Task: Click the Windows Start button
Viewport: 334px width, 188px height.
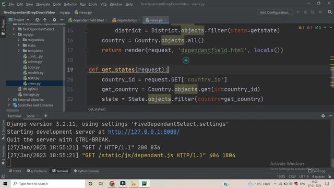Action: [x=5, y=183]
